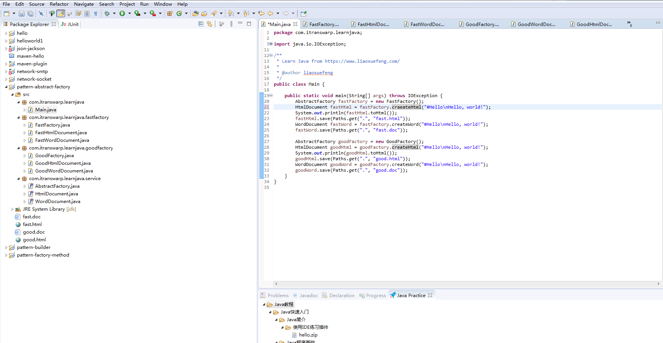Open New Java Class dropdown arrow
This screenshot has height=343, width=663.
[186, 13]
